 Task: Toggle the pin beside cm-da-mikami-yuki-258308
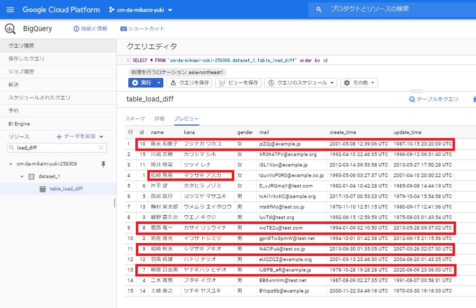[x=103, y=164]
